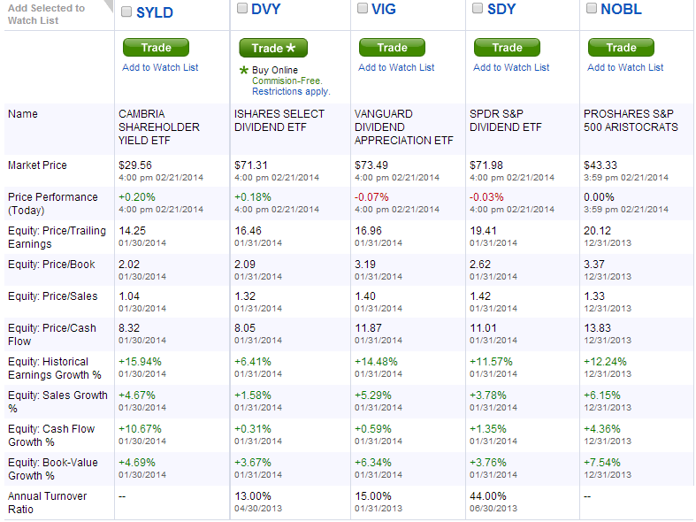Enable the NOBL checkbox
Image resolution: width=696 pixels, height=522 pixels.
point(592,8)
